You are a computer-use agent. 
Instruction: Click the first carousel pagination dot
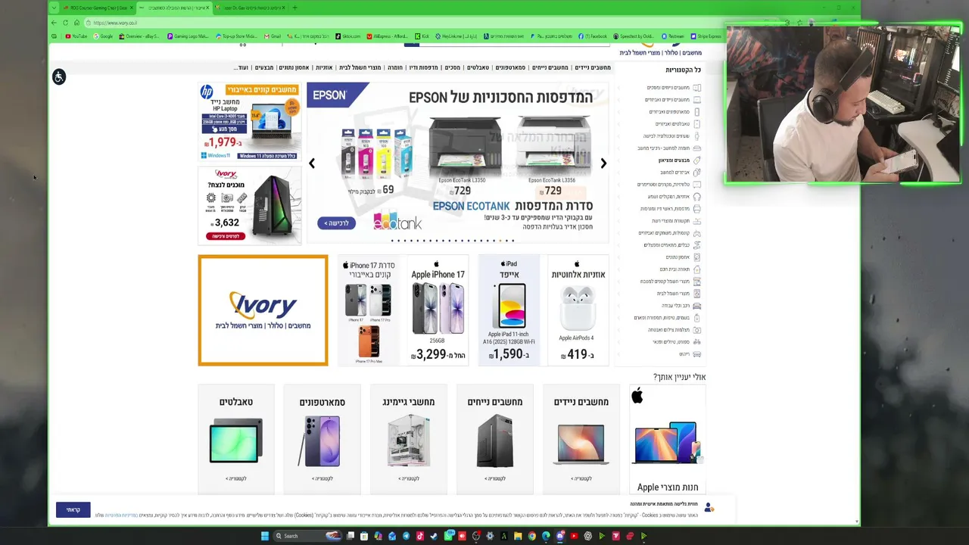click(x=392, y=241)
